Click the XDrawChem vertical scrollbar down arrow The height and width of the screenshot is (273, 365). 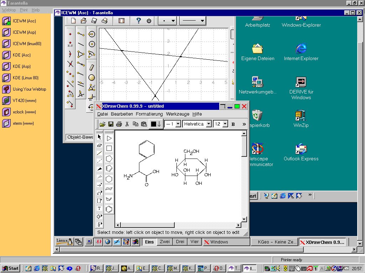click(x=244, y=219)
